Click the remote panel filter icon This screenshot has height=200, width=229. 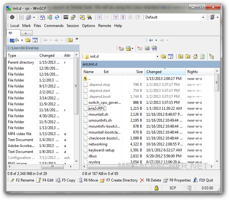[x=170, y=56]
